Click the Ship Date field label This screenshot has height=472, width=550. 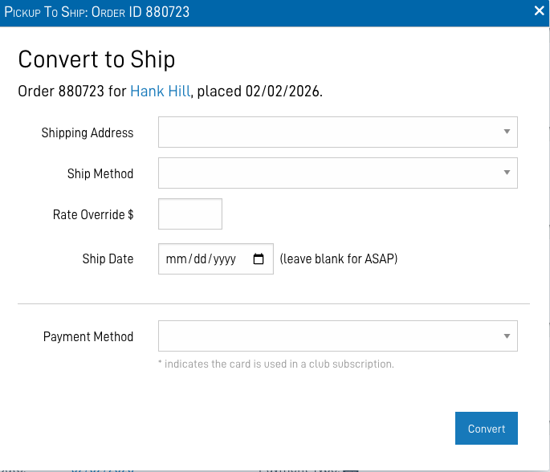tap(108, 259)
